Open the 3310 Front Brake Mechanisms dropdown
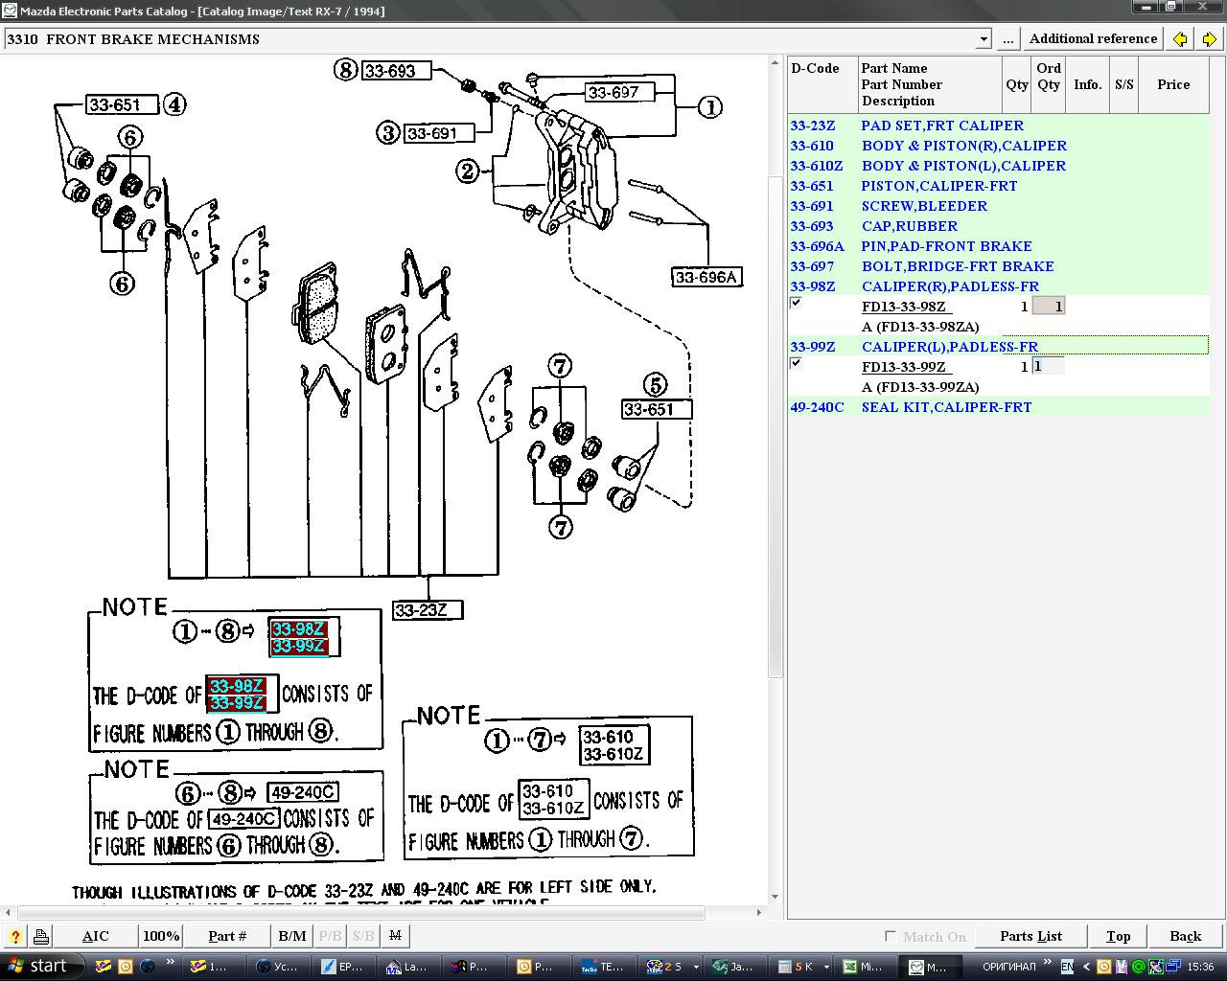 [983, 39]
